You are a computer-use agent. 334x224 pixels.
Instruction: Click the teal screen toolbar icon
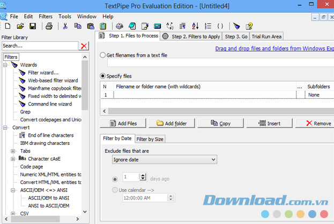click(x=158, y=26)
